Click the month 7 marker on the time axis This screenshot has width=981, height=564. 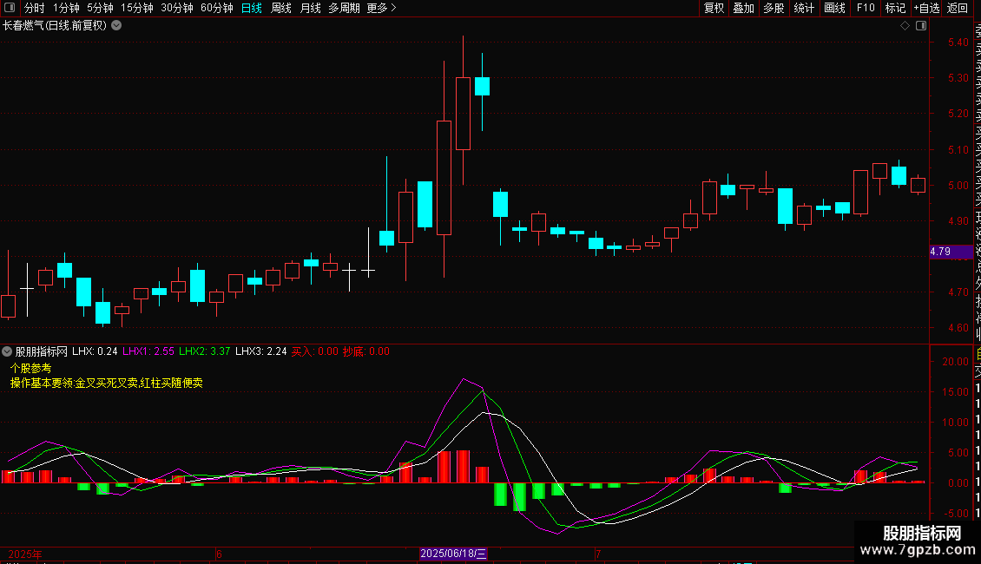598,554
